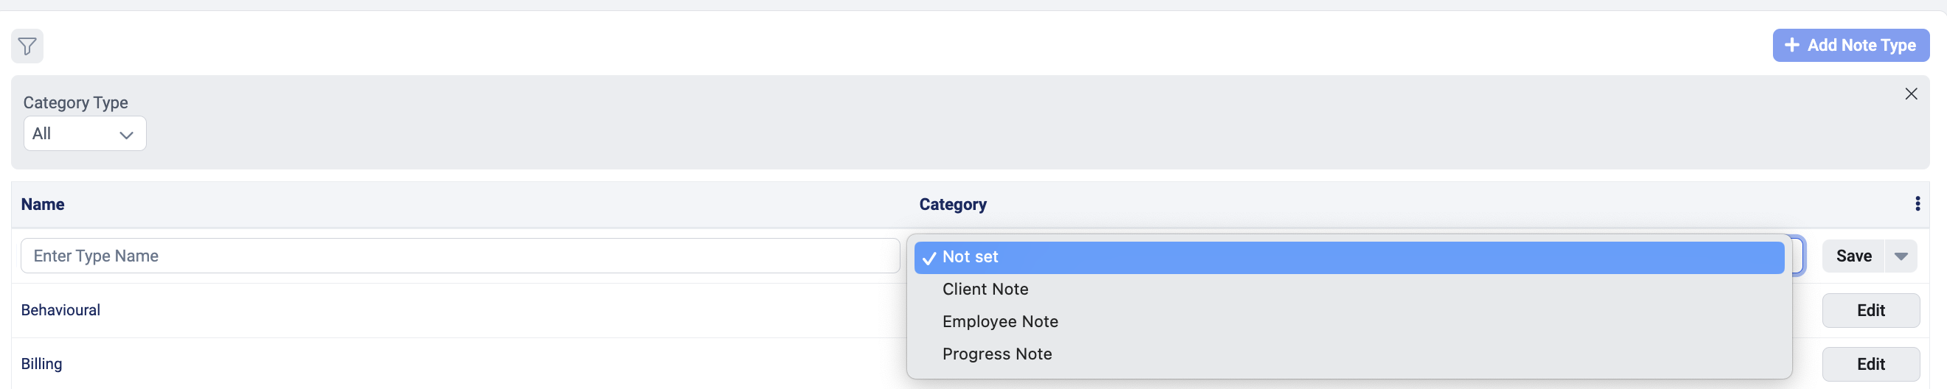This screenshot has height=389, width=1947.
Task: Click the plus icon on Add Note Type
Action: (1791, 46)
